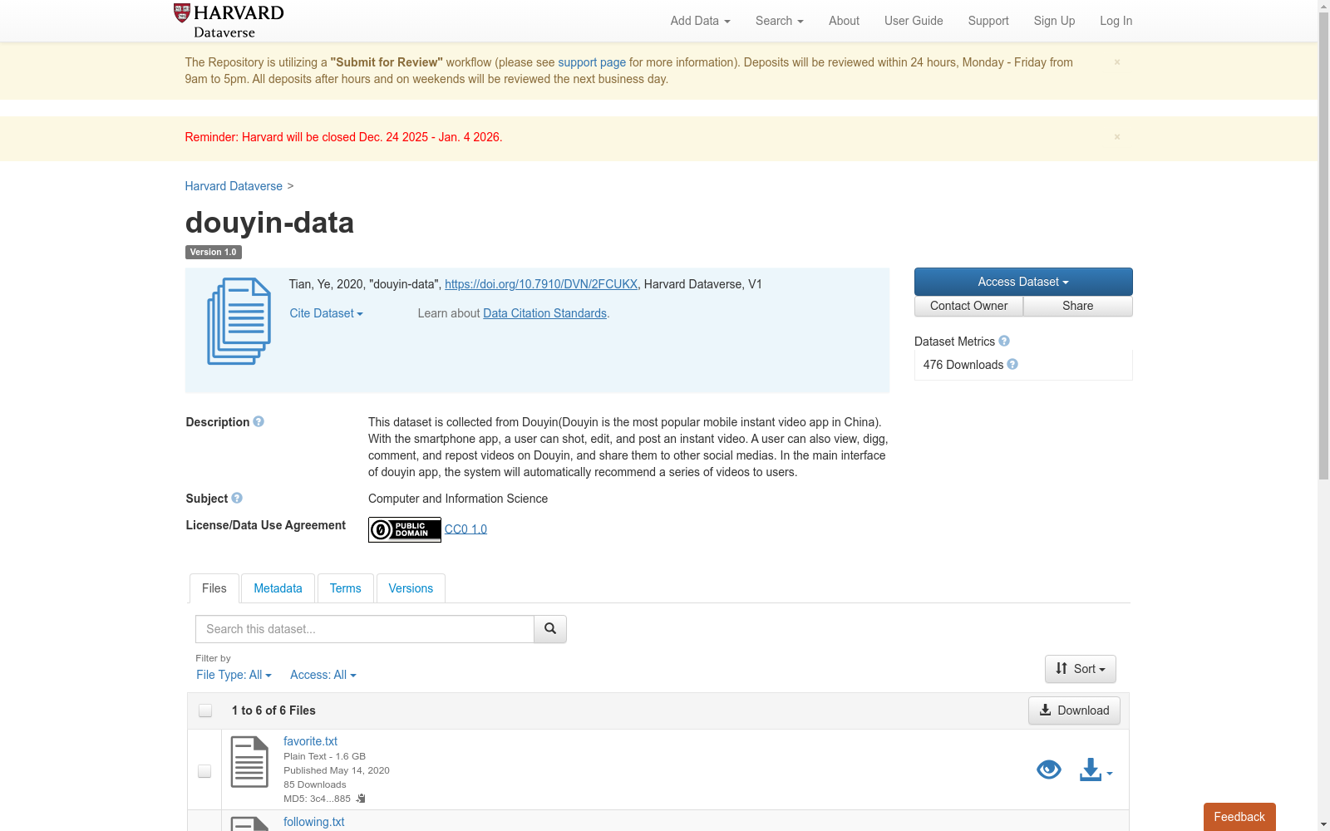This screenshot has width=1330, height=831.
Task: Click Log In
Action: point(1116,21)
